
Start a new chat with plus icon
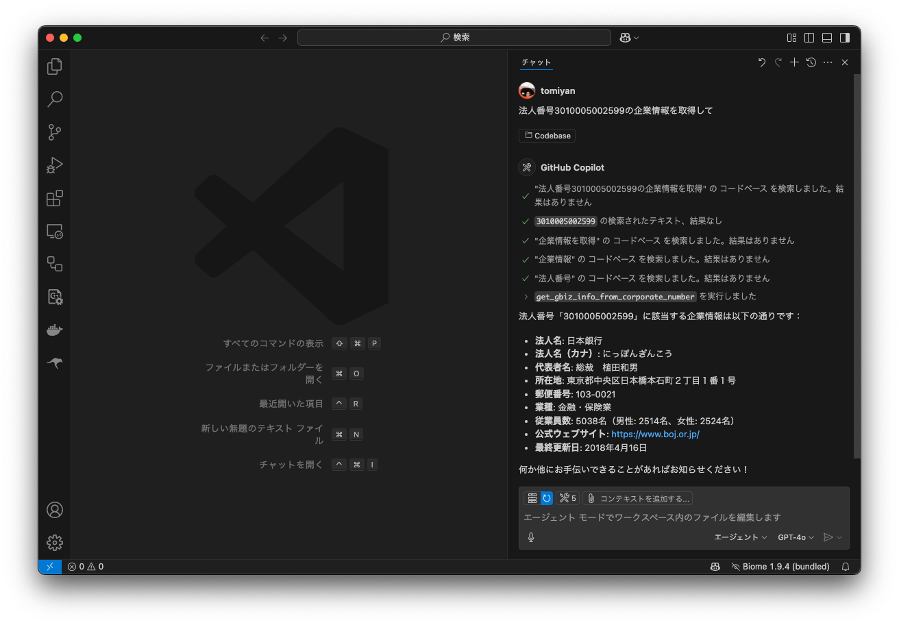coord(794,62)
